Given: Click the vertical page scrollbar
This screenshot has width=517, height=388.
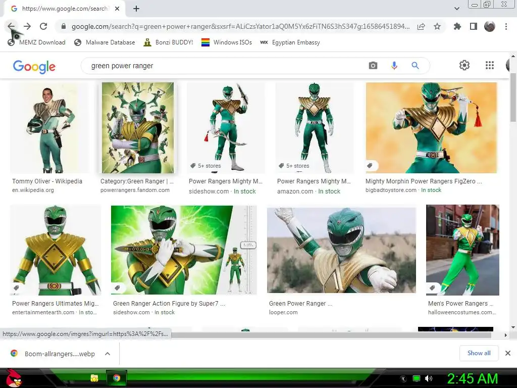Looking at the screenshot, I should coord(513,98).
